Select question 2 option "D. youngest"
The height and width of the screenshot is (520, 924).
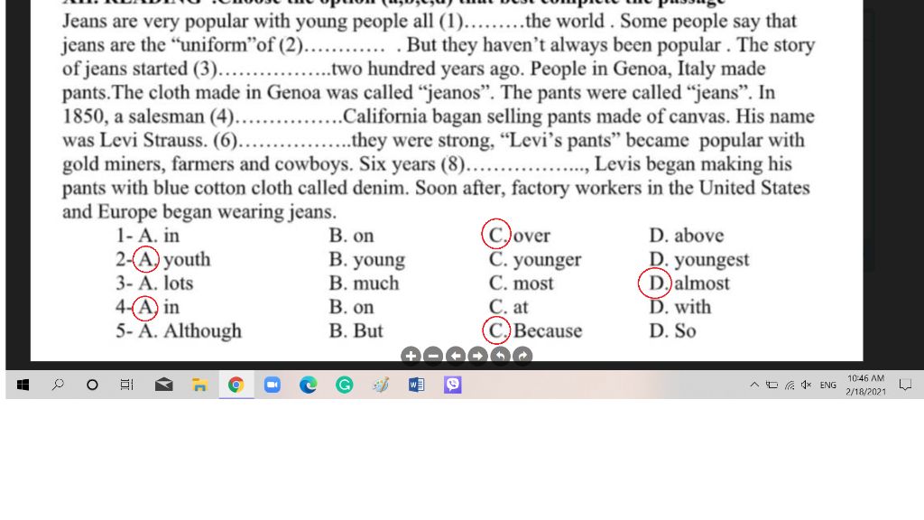pyautogui.click(x=699, y=260)
